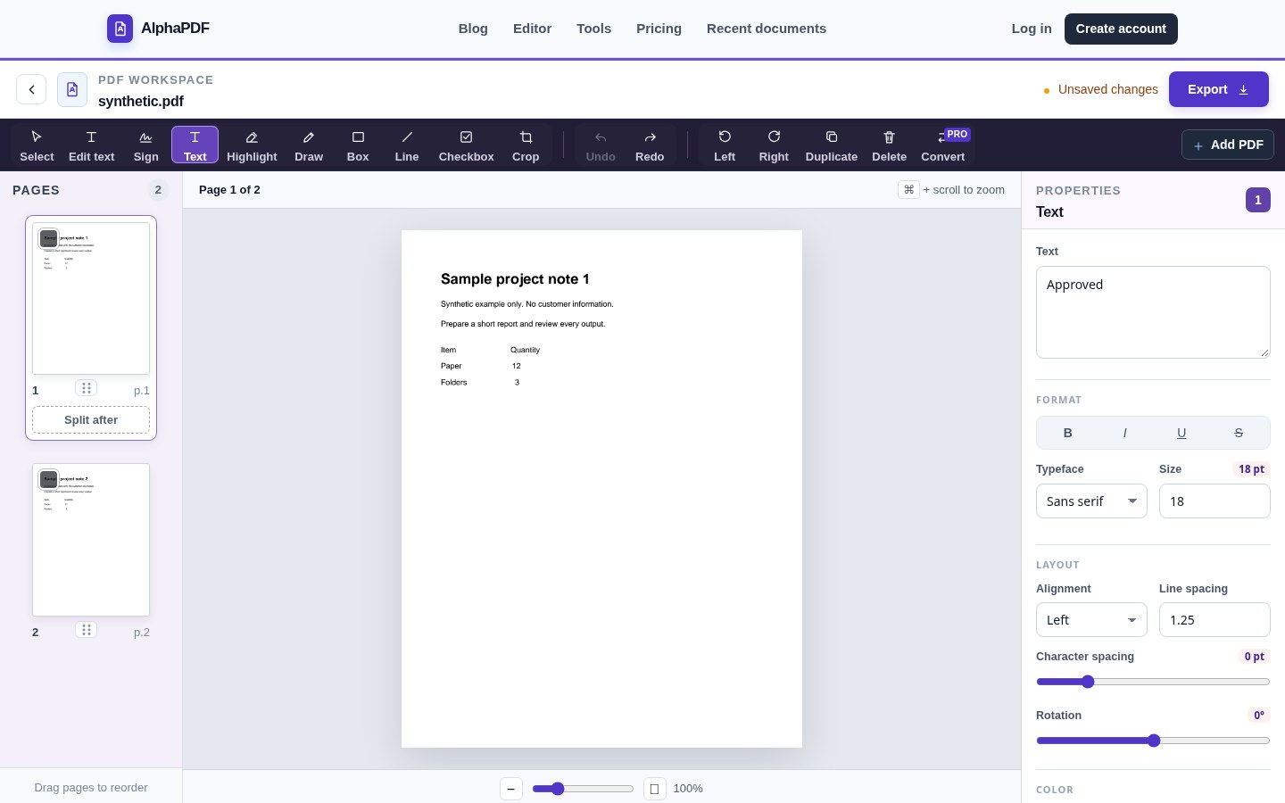Pick the Highlight tool
1285x803 pixels.
coord(252,145)
